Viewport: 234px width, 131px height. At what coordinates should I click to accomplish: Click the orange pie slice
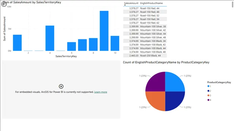pyautogui.click(x=157, y=99)
